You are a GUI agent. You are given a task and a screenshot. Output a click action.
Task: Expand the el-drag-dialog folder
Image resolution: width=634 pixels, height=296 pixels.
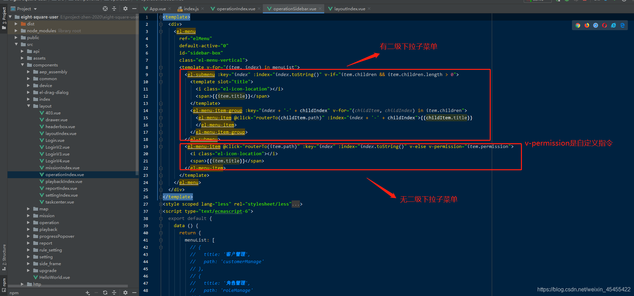(28, 92)
